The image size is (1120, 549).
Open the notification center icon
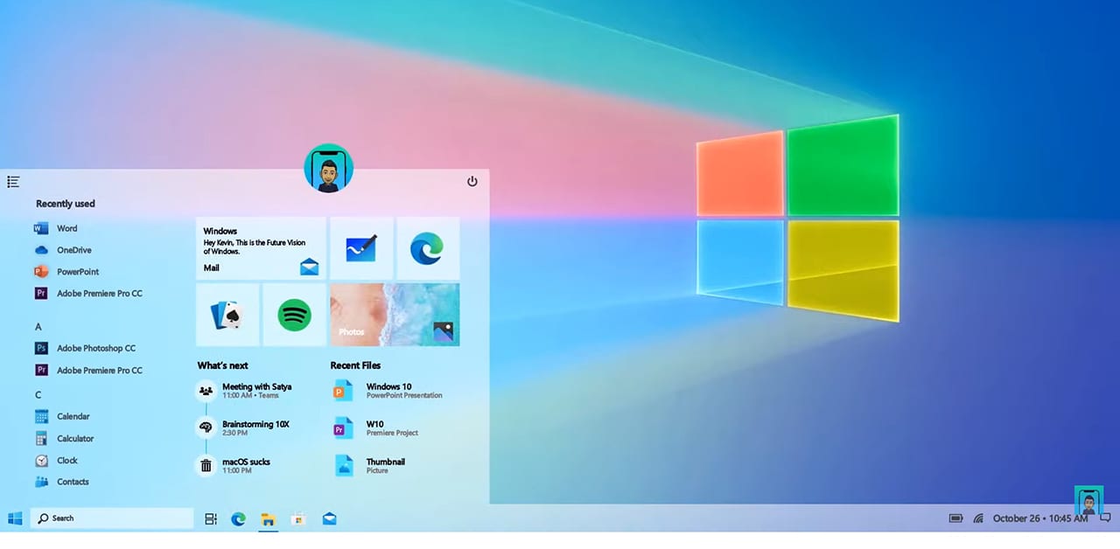point(1105,518)
